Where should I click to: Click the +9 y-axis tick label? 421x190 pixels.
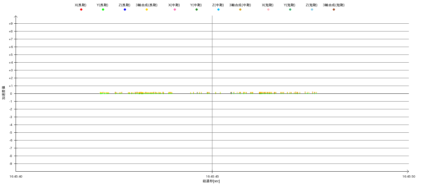point(11,24)
